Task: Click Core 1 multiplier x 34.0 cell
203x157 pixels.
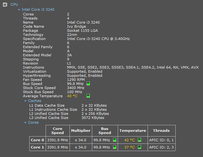Action: [x=81, y=147]
